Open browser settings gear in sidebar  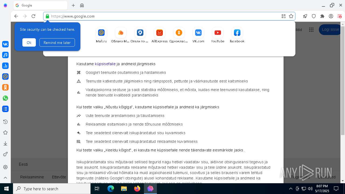pos(5,167)
